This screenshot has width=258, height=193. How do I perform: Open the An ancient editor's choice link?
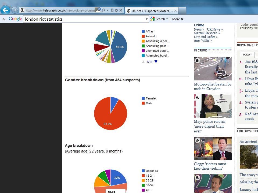pos(249,142)
